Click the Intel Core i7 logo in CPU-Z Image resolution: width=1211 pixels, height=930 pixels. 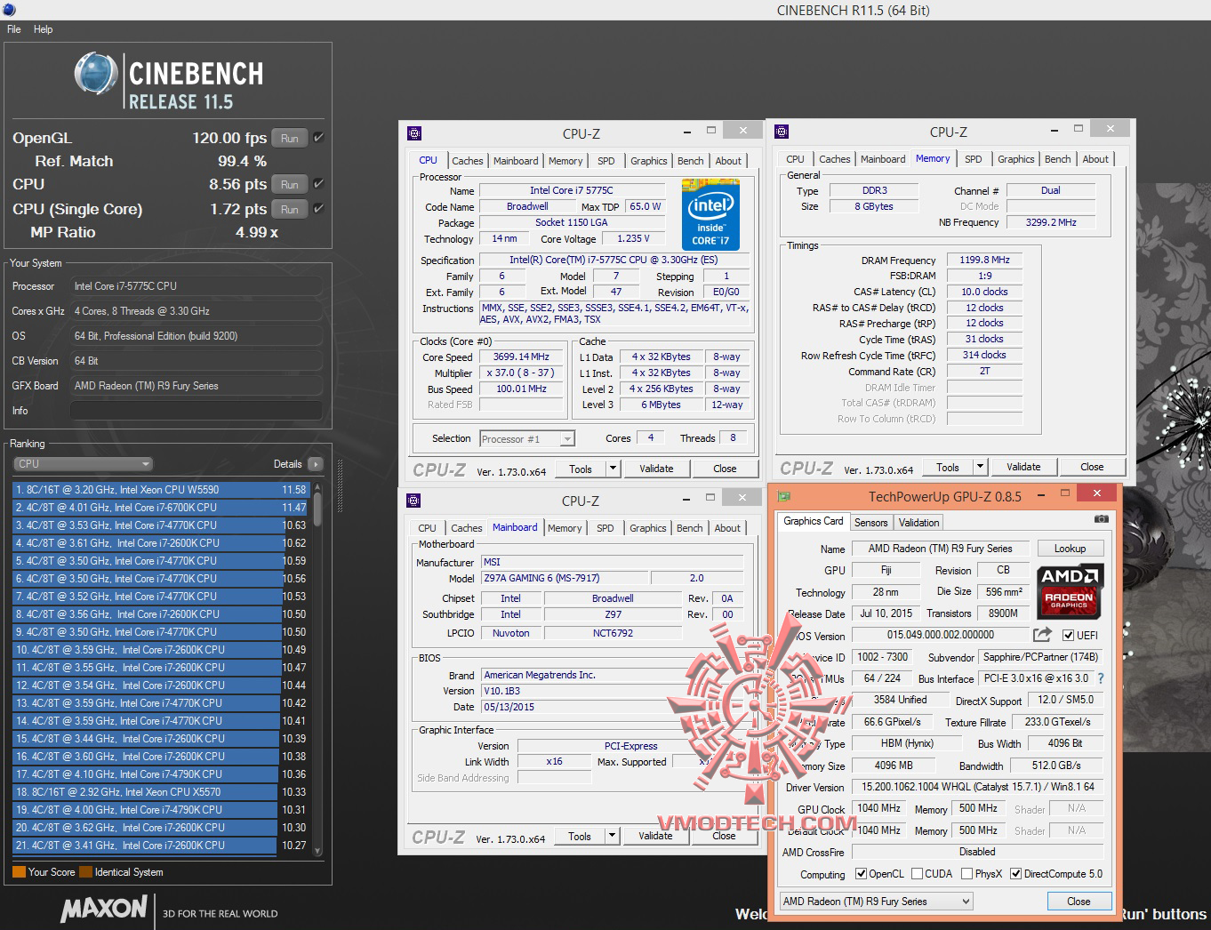[x=710, y=214]
